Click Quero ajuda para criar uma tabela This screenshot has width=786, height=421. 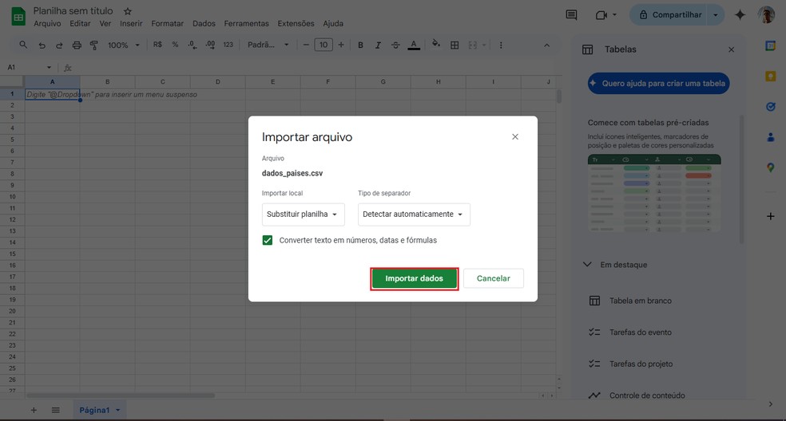(x=659, y=83)
